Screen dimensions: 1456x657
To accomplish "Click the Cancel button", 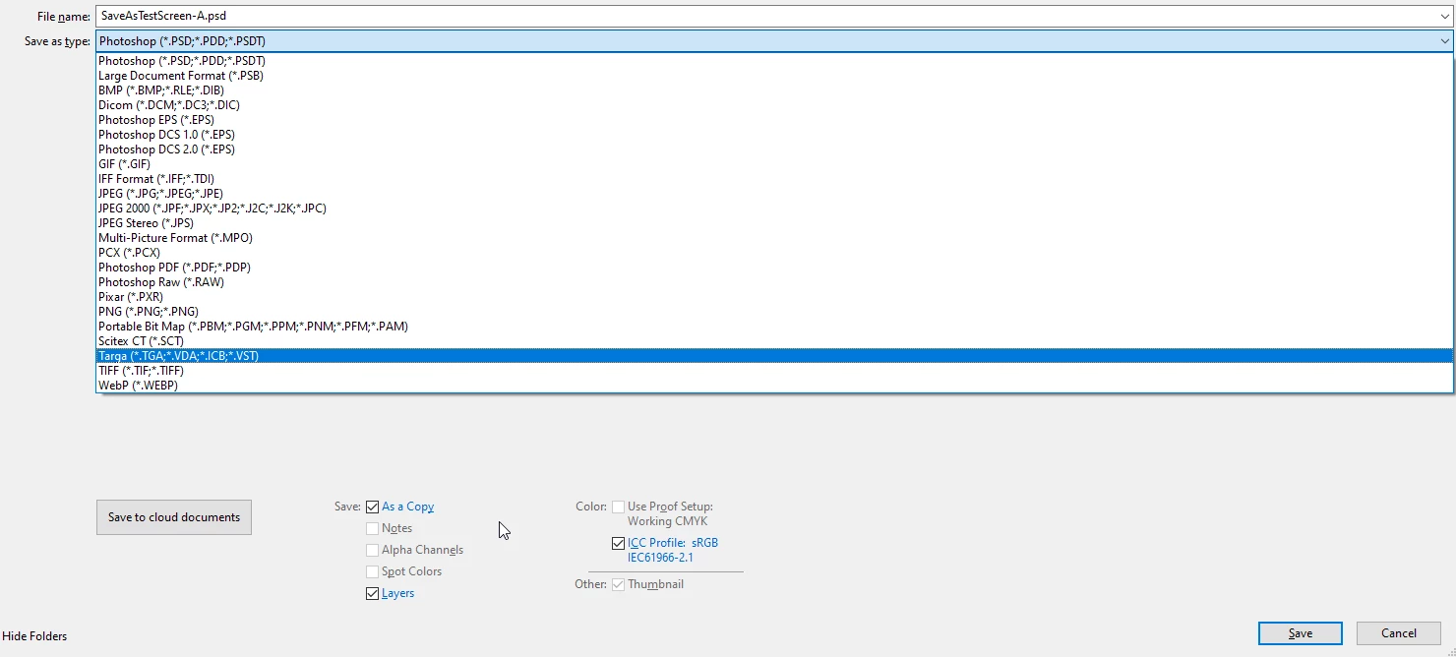I will coord(1398,633).
